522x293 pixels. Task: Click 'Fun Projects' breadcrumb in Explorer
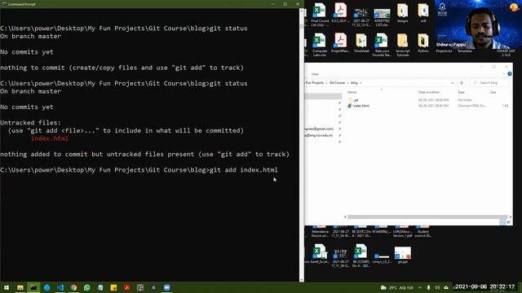(315, 83)
